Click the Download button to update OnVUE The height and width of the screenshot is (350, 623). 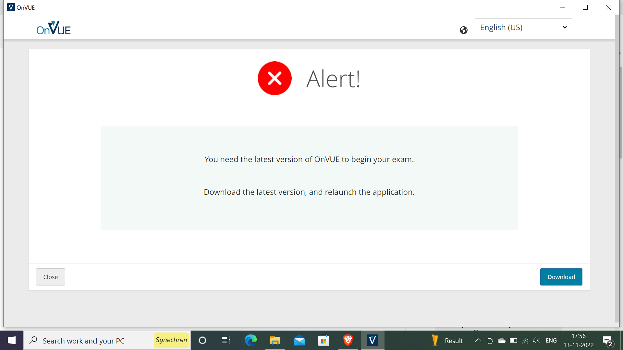pyautogui.click(x=561, y=276)
